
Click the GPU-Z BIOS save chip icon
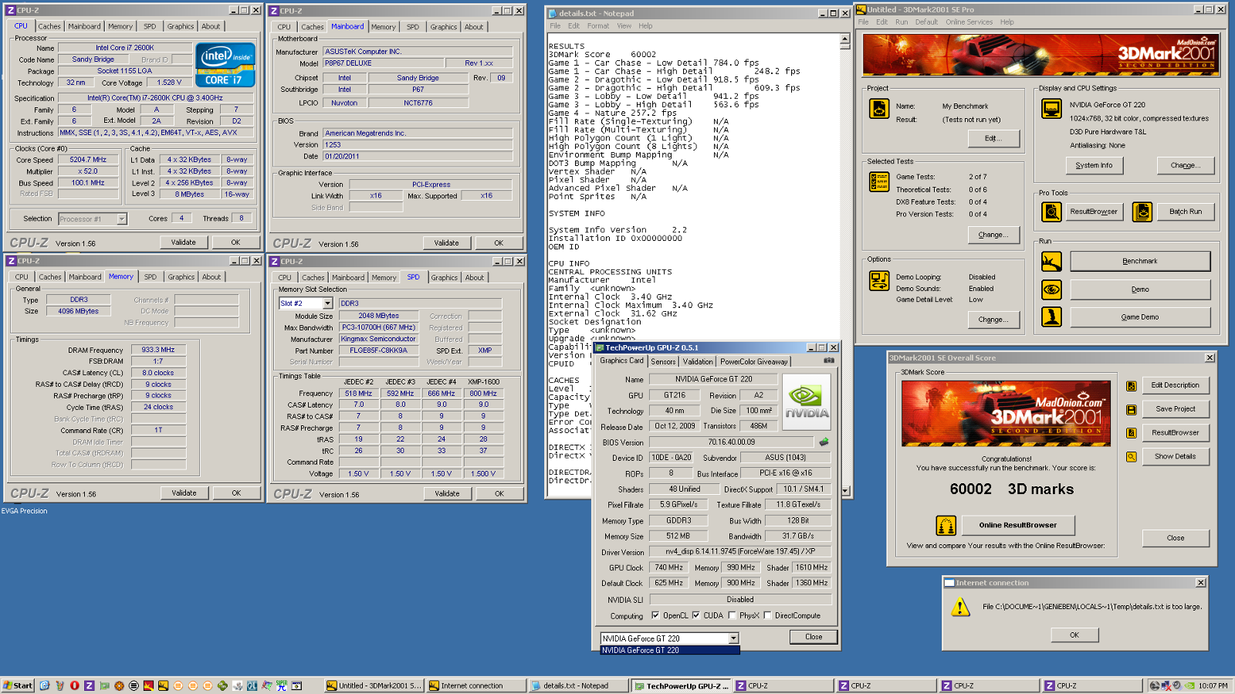coord(824,442)
